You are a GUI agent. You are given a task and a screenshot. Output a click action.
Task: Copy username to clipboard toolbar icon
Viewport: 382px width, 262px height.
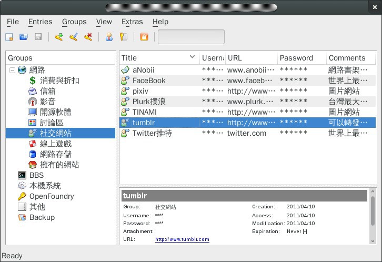[x=109, y=37]
